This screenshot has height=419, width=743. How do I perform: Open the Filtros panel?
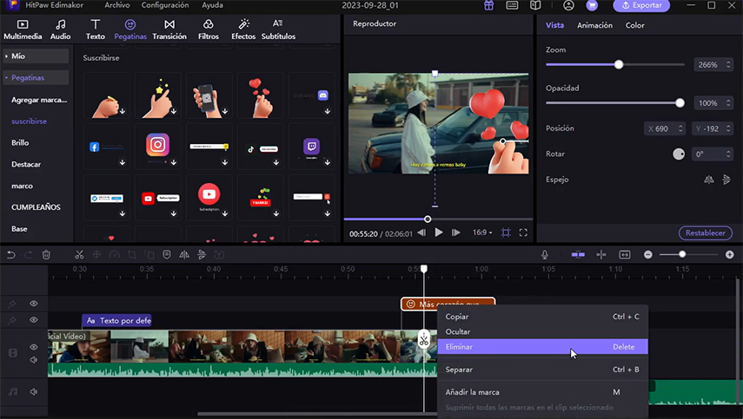pyautogui.click(x=208, y=29)
